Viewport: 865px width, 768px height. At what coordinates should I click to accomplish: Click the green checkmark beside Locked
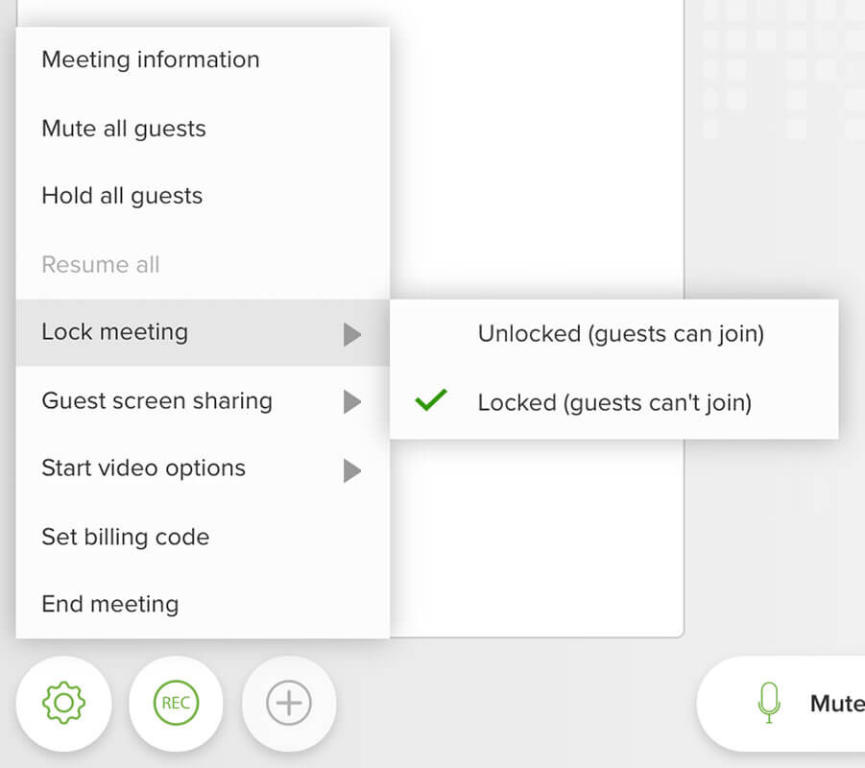[431, 400]
